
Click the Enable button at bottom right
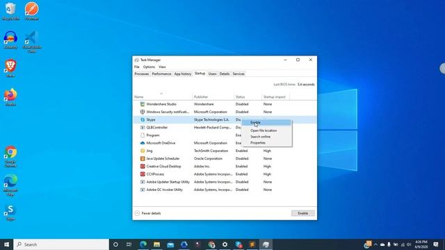point(303,213)
